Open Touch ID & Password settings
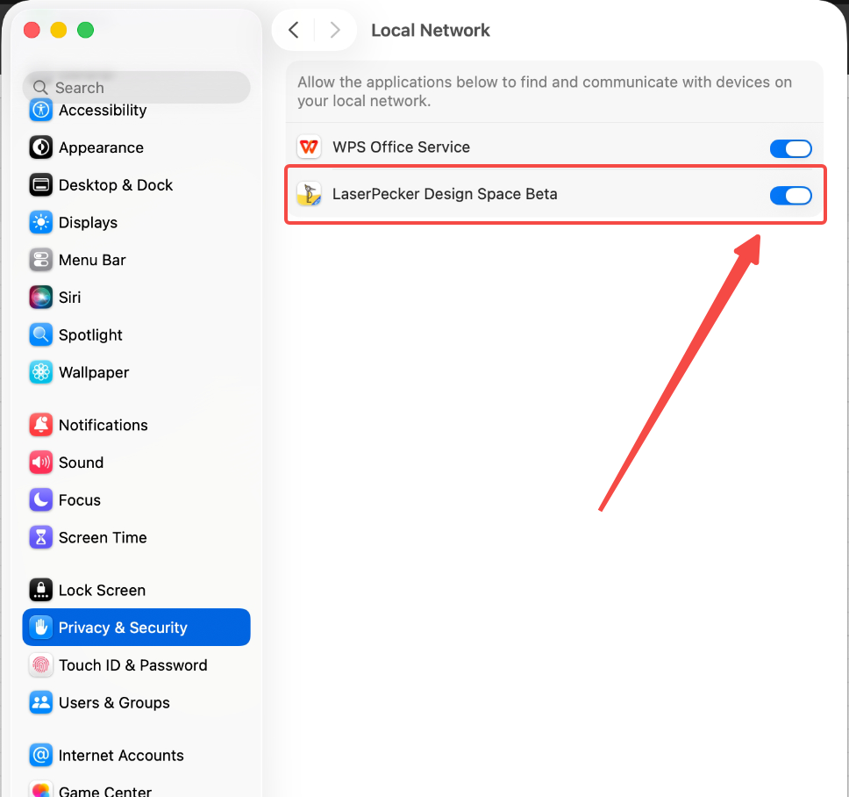The height and width of the screenshot is (797, 849). [x=136, y=664]
